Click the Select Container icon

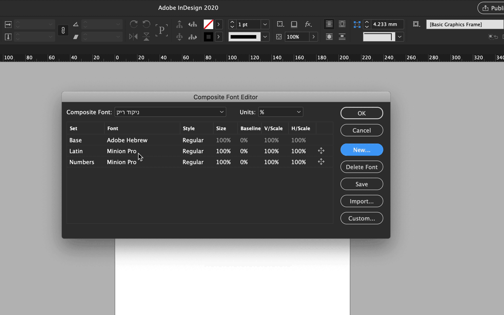click(179, 24)
